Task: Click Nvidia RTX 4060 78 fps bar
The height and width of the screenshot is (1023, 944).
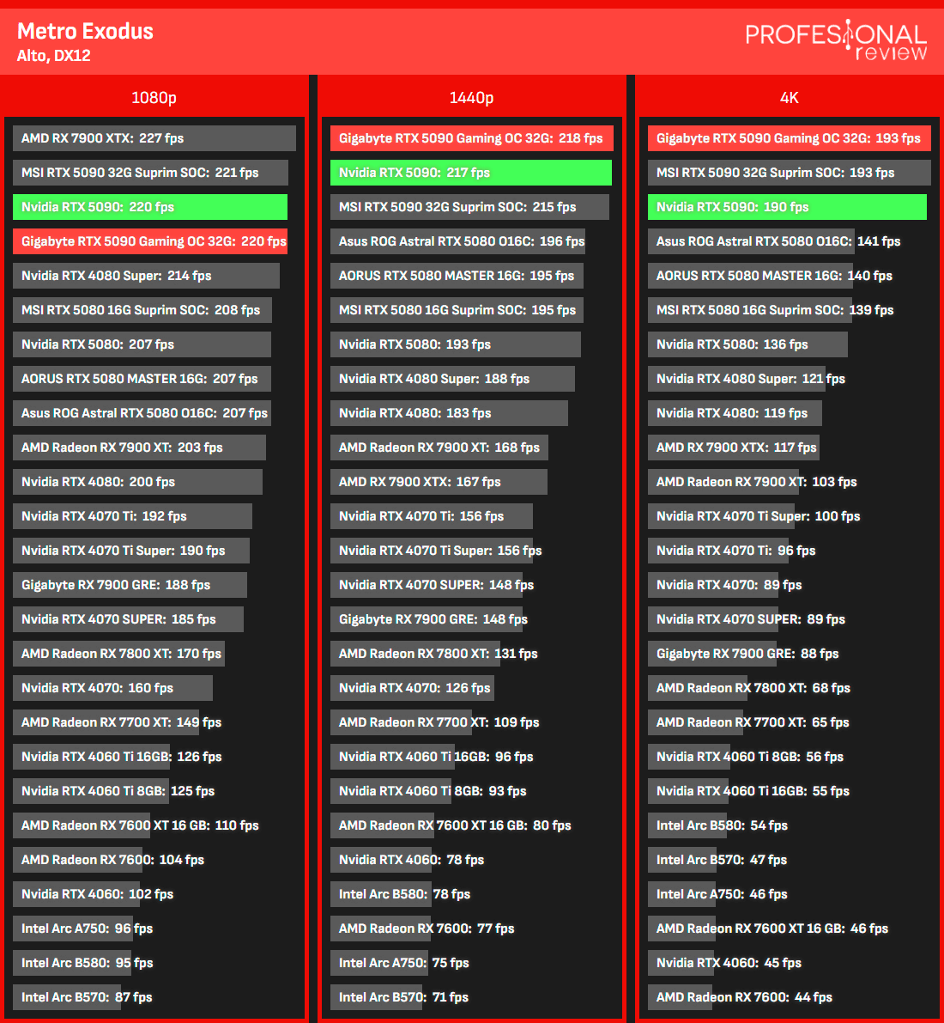Action: point(381,860)
